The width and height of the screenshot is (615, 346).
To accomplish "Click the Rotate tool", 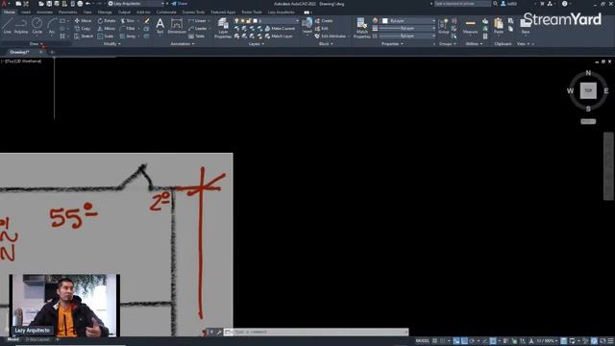I will point(107,20).
